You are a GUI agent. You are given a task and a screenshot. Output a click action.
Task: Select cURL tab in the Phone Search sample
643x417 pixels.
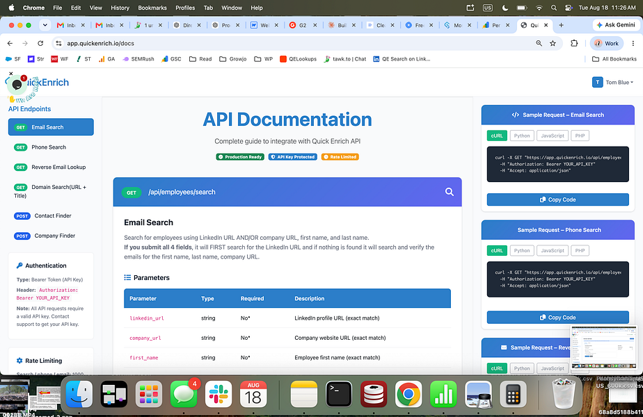coord(497,251)
